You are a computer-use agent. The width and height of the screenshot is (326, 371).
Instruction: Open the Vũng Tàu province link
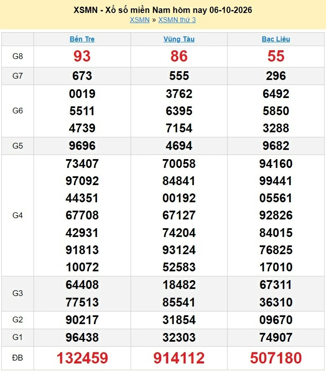(x=179, y=39)
